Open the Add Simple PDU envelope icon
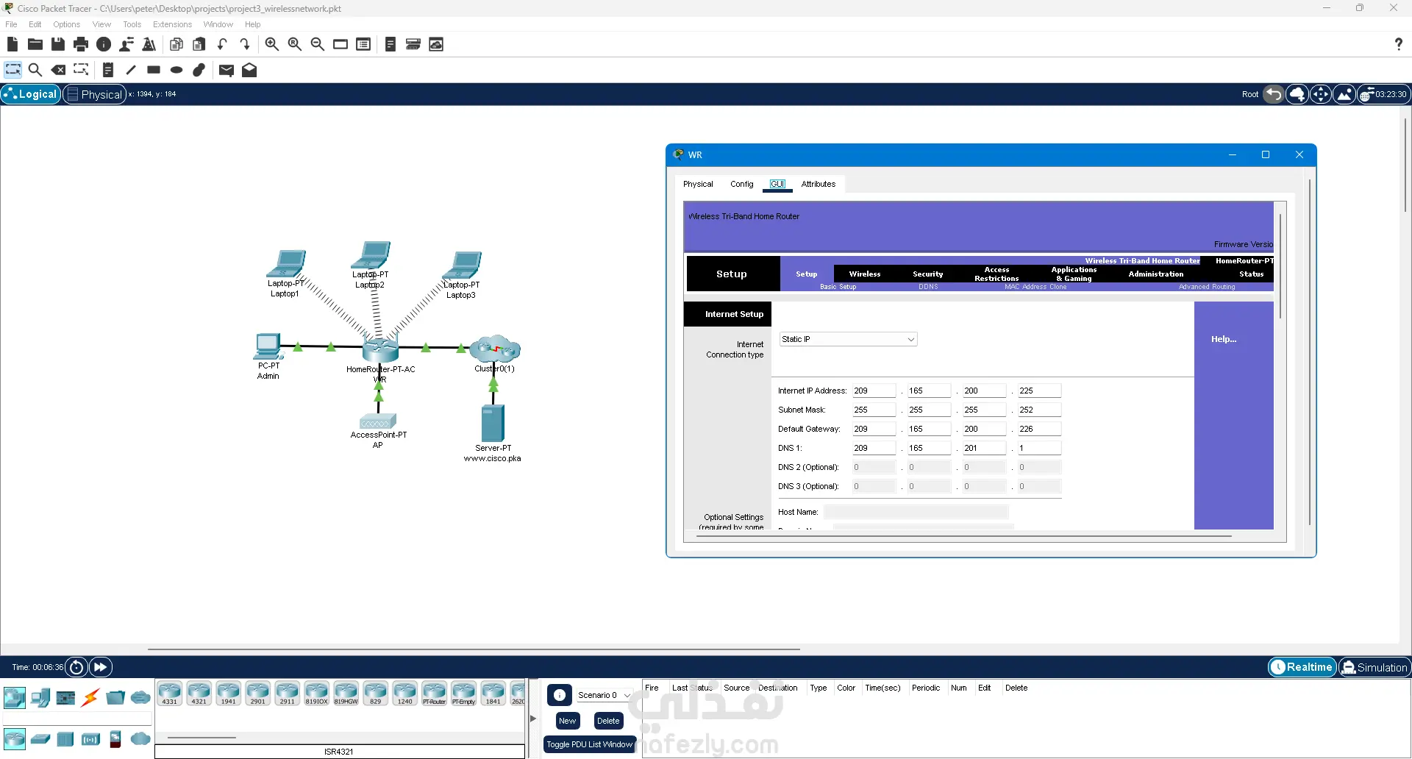The height and width of the screenshot is (759, 1412). (x=227, y=70)
